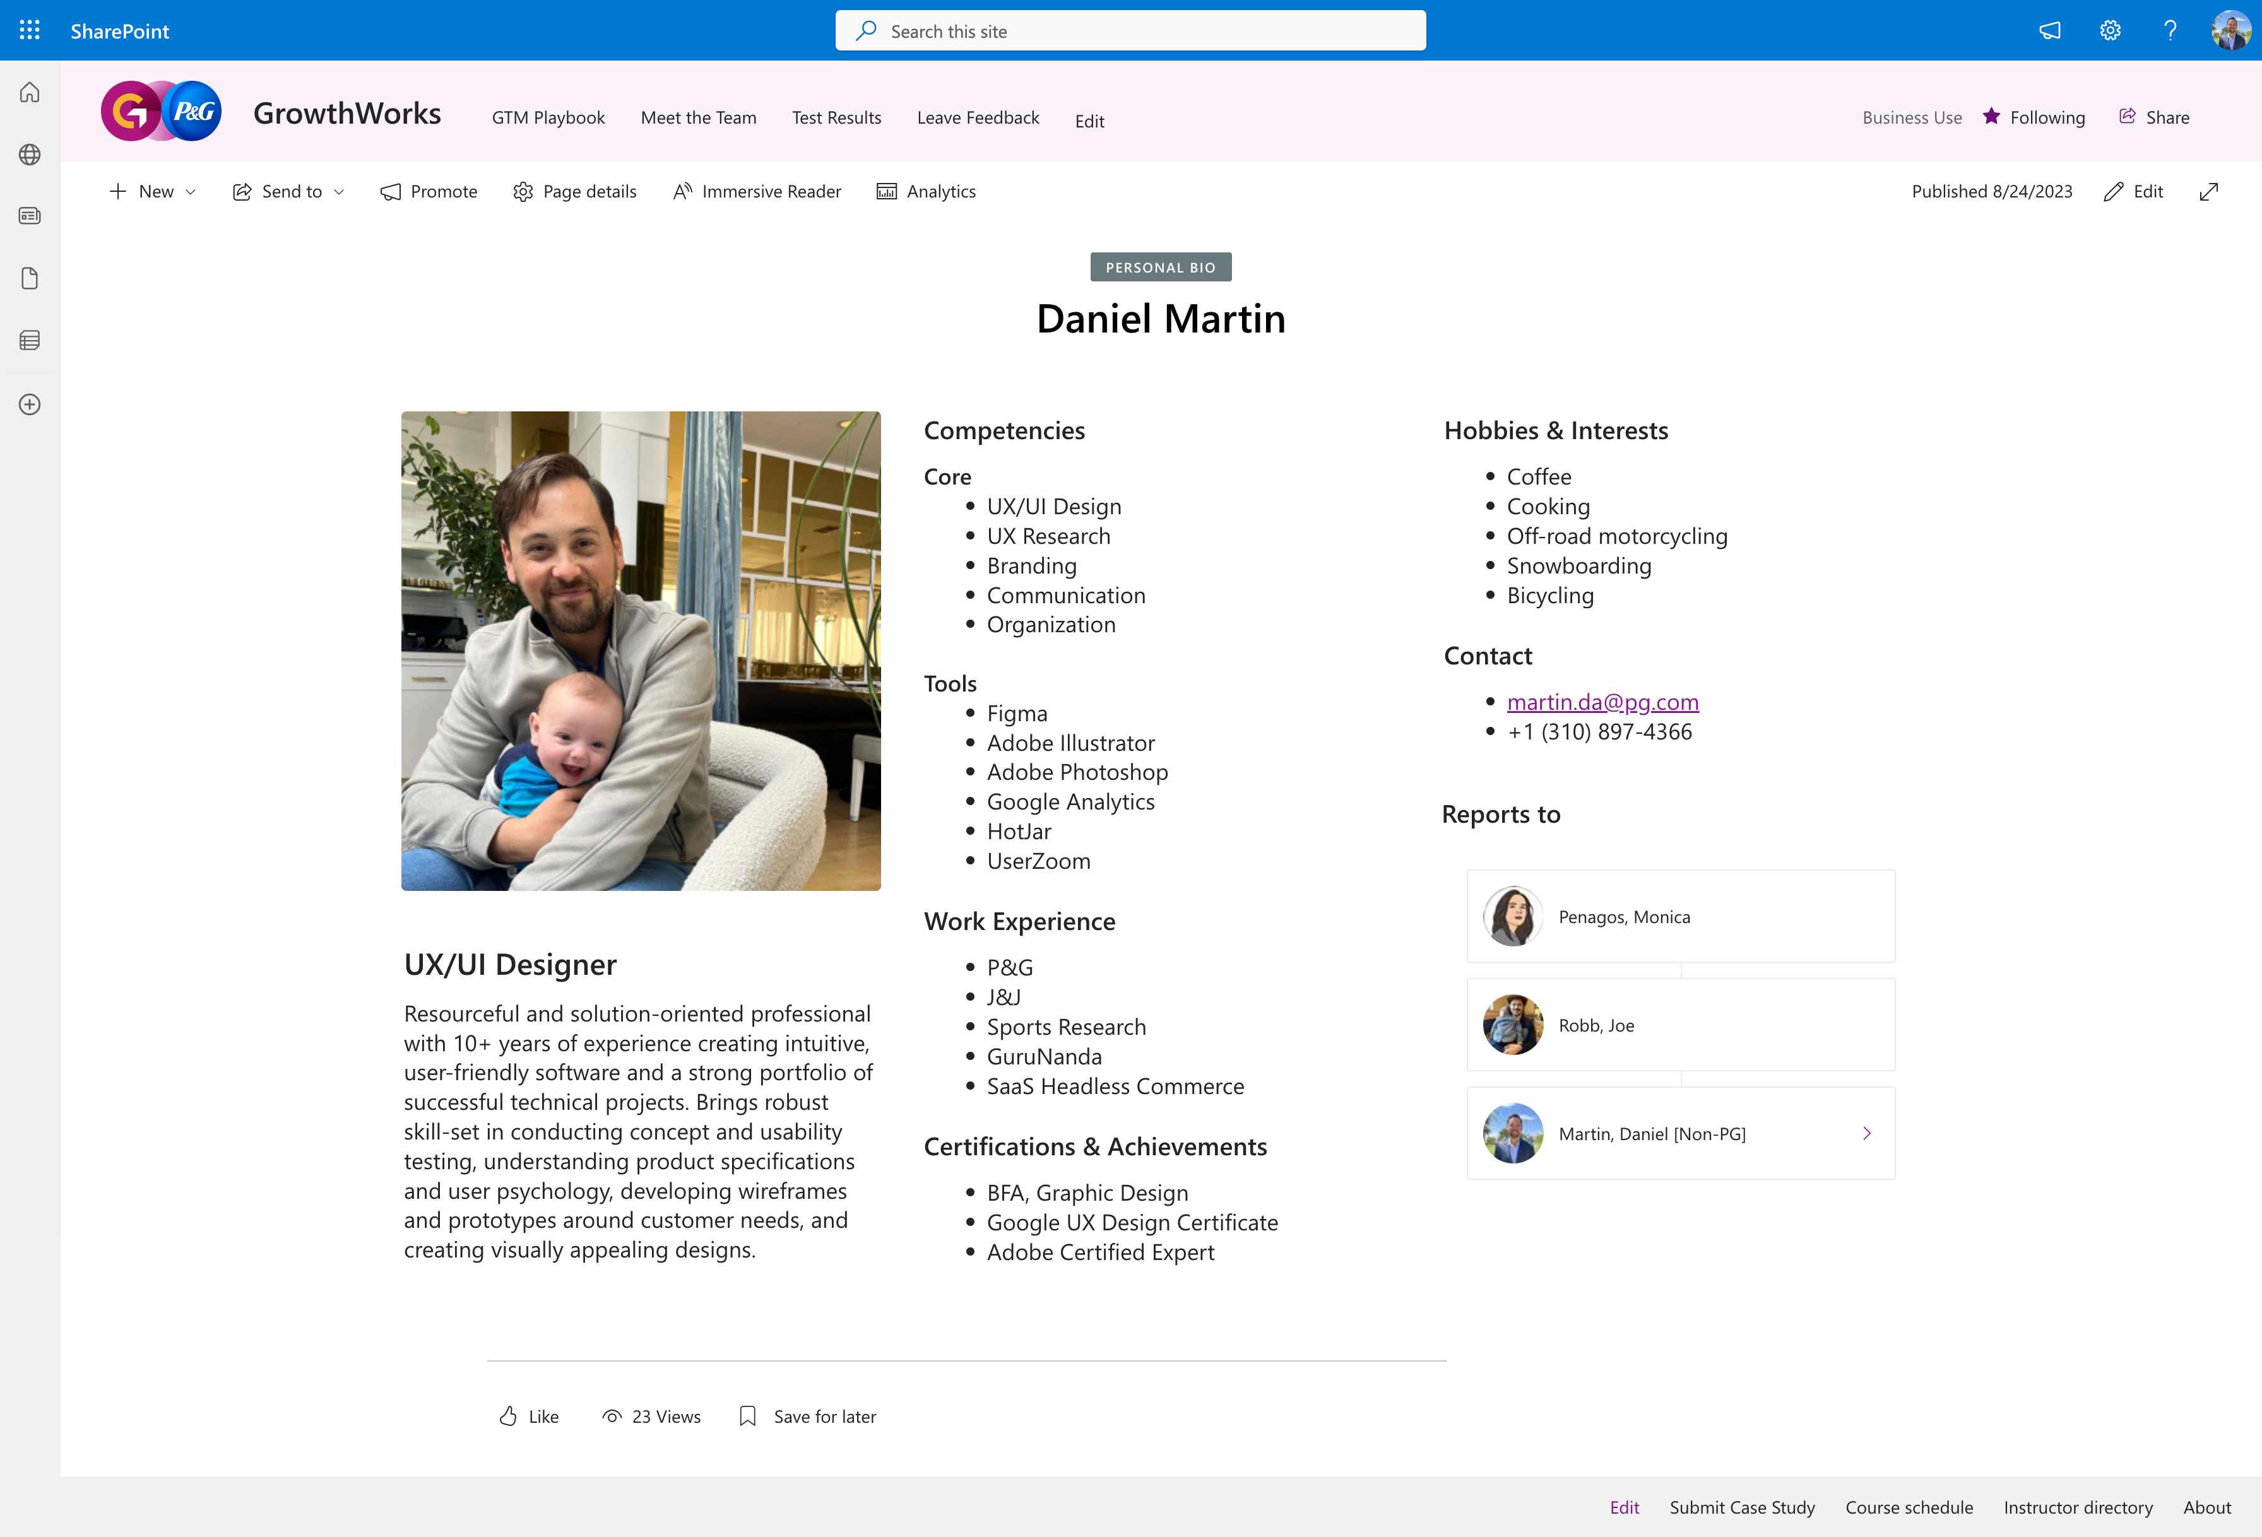Click Edit page pencil button
This screenshot has width=2262, height=1537.
[2133, 192]
